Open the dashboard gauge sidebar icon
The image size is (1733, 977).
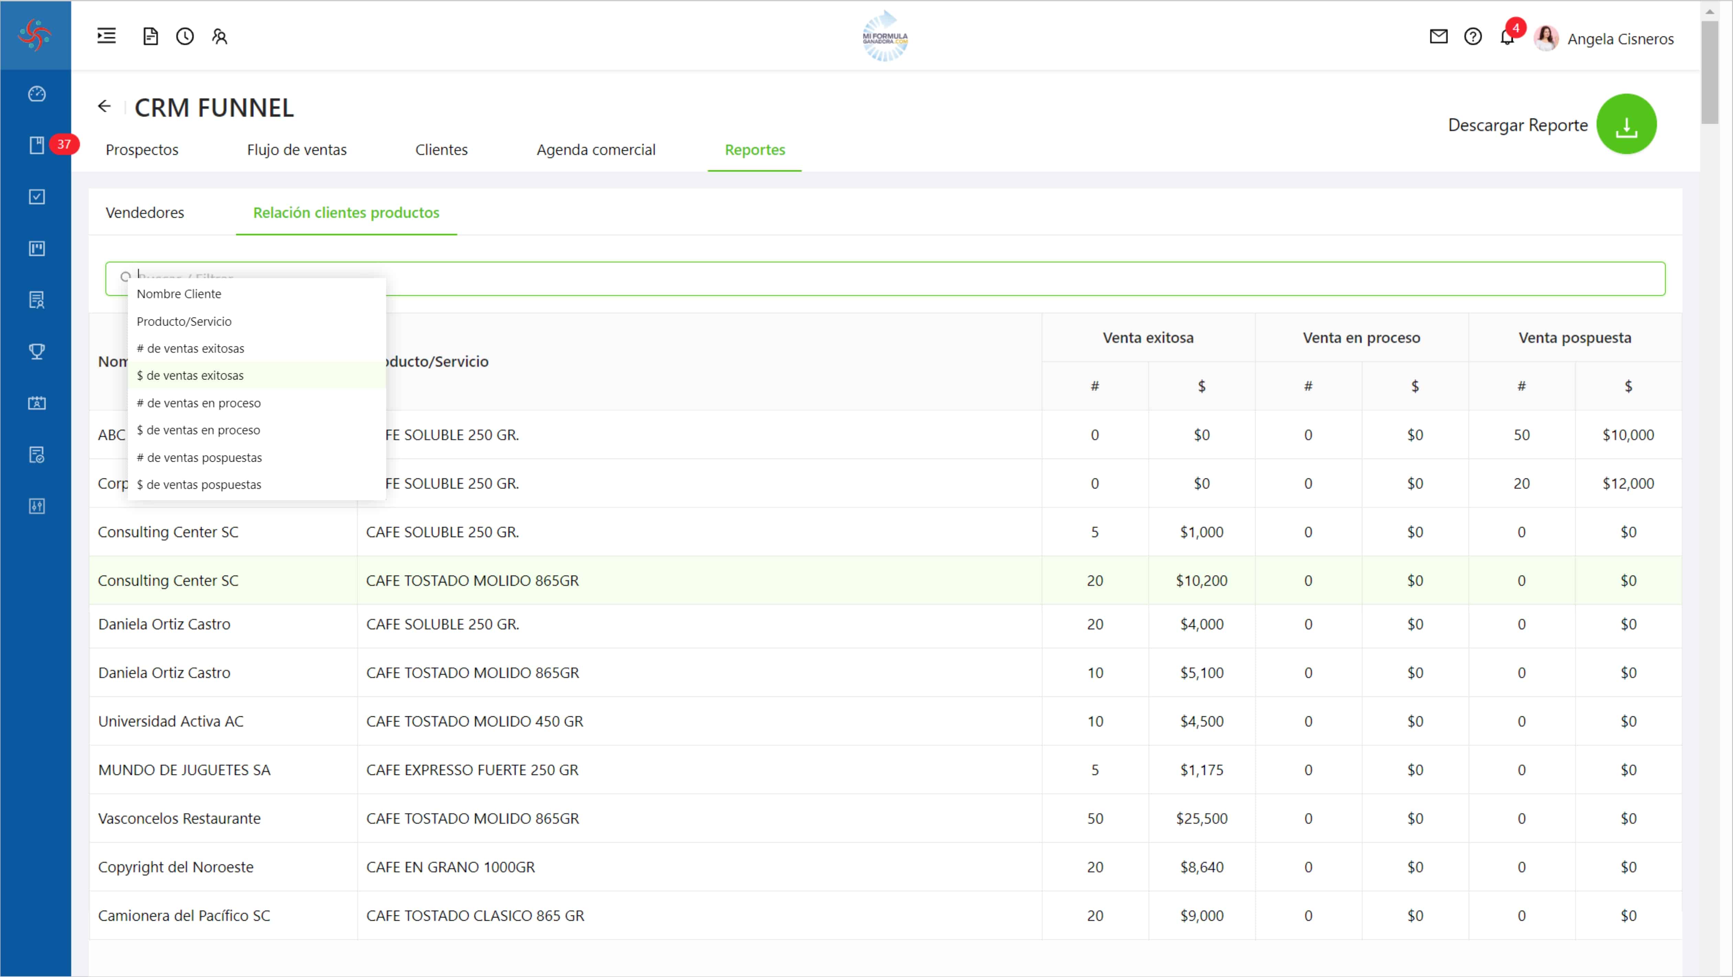point(37,94)
